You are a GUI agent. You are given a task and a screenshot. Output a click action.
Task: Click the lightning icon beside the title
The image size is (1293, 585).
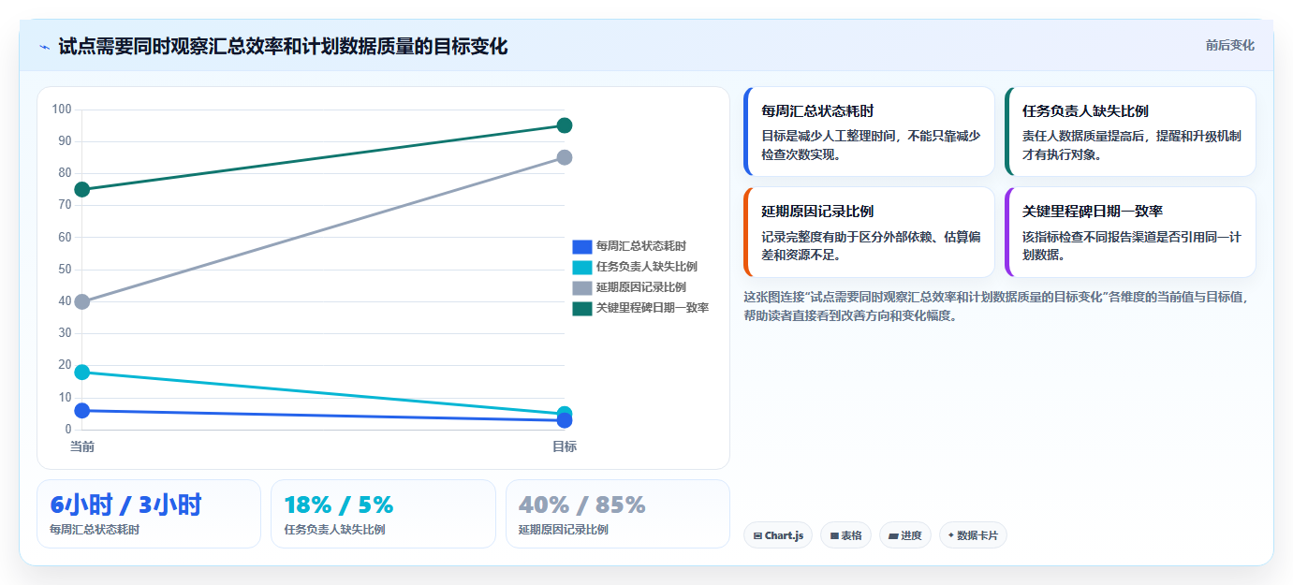[44, 47]
